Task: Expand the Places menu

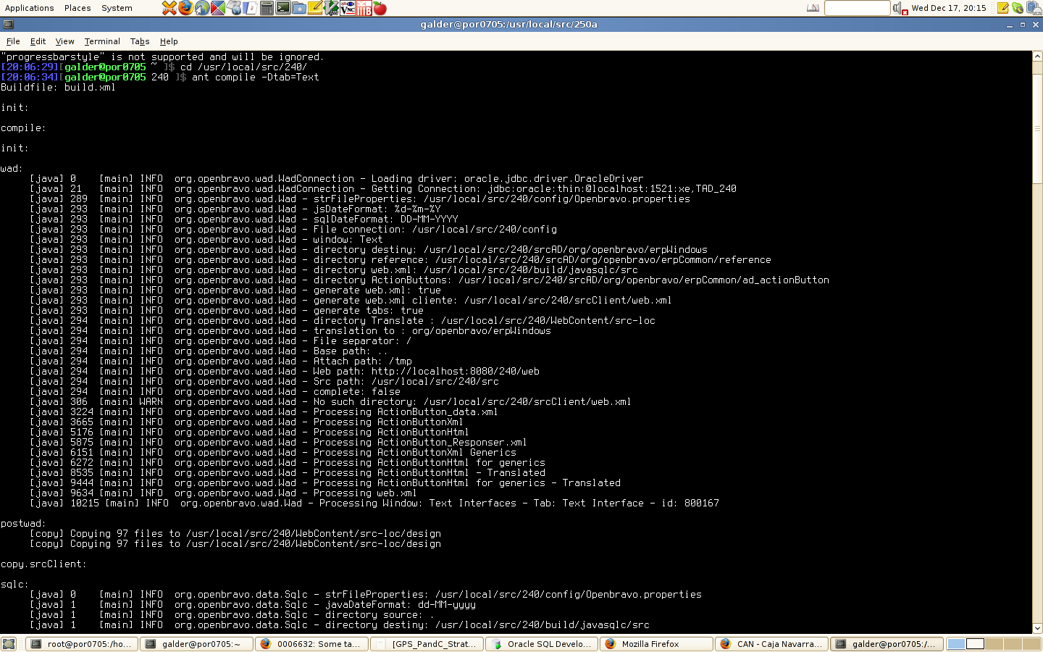Action: (78, 8)
